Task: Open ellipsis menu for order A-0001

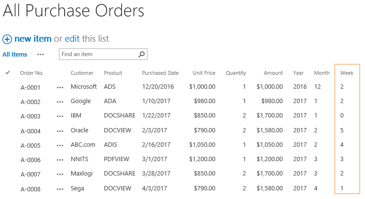Action: [x=60, y=88]
